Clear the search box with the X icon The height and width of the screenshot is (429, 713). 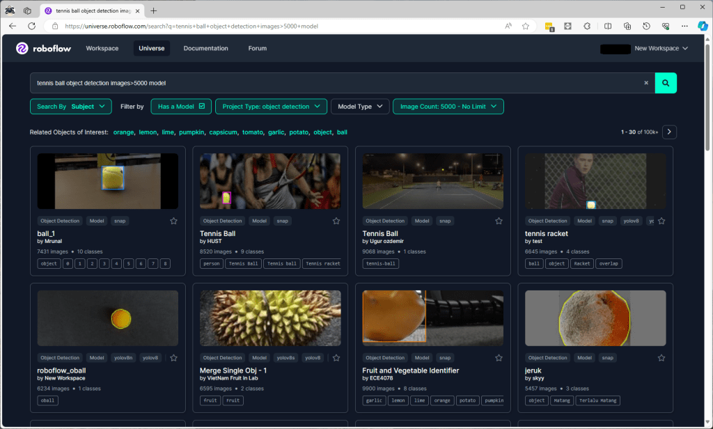point(645,83)
